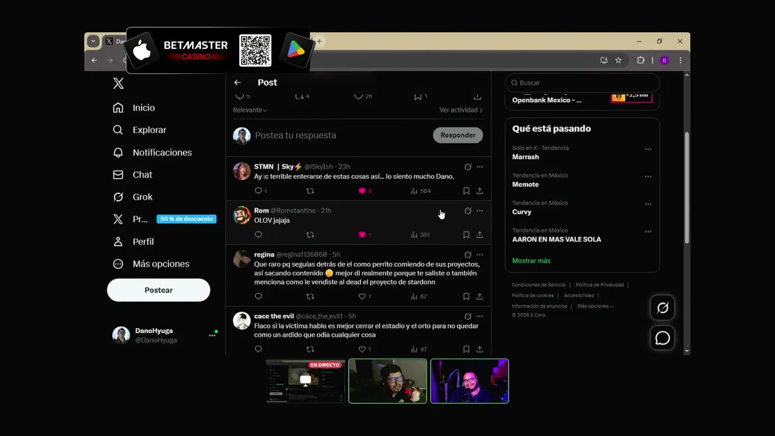Viewport: 775px width, 436px height.
Task: Click the Buscar search field
Action: pos(582,82)
